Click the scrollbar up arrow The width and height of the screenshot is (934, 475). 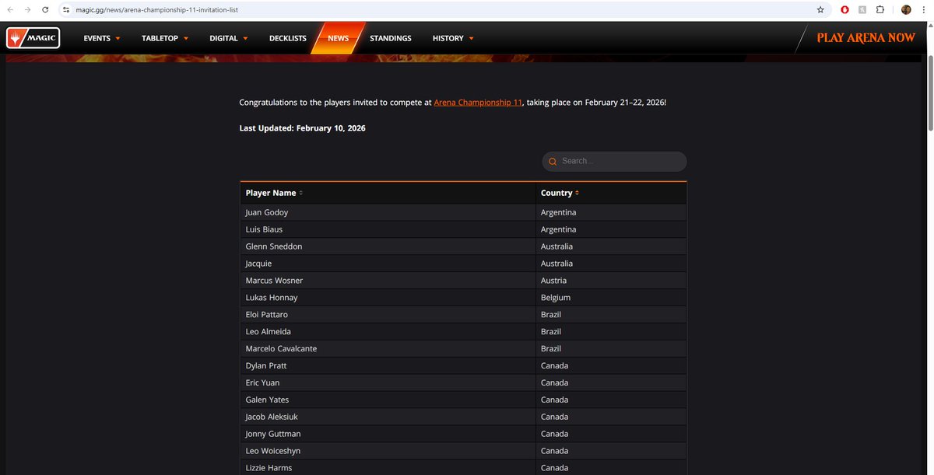(930, 26)
